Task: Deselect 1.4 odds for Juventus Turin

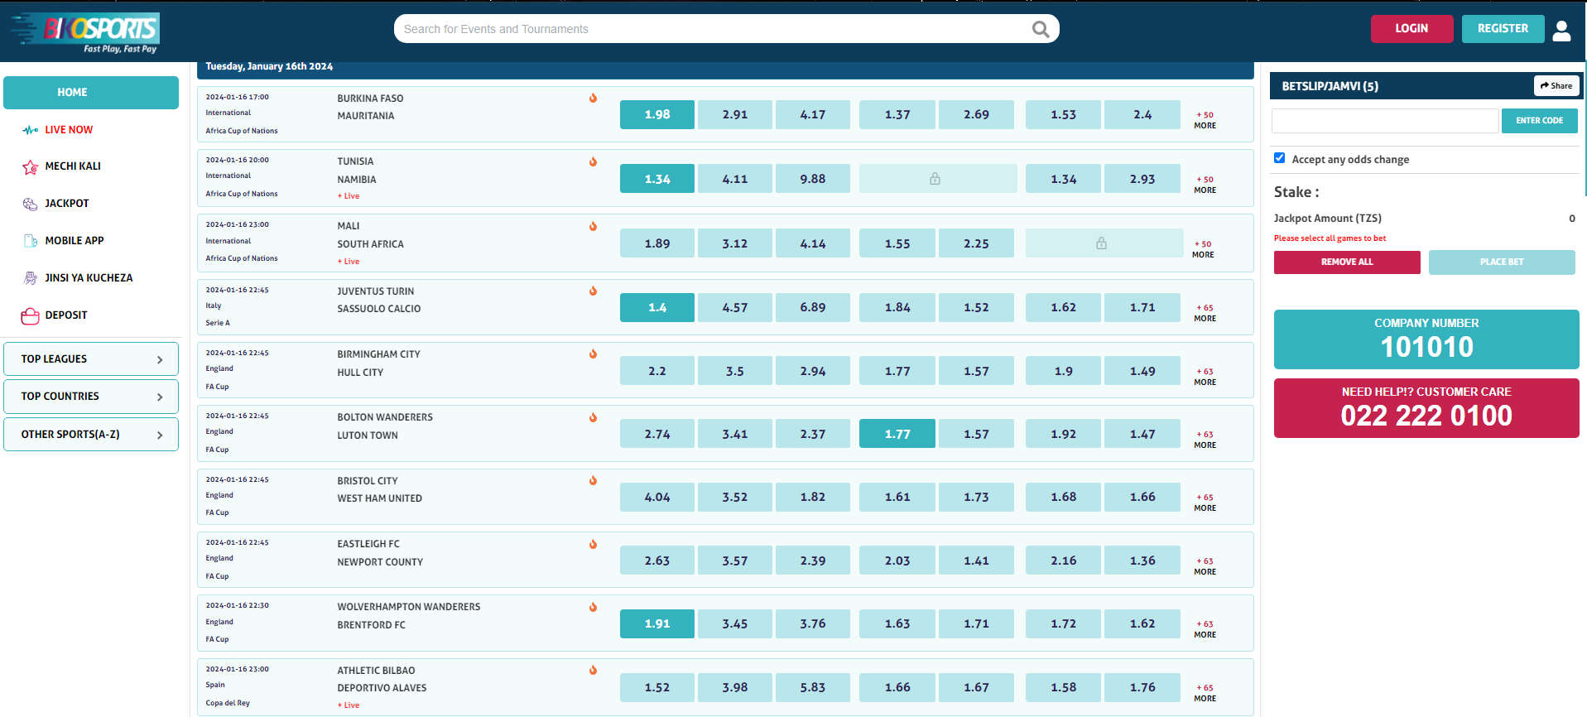Action: tap(657, 307)
